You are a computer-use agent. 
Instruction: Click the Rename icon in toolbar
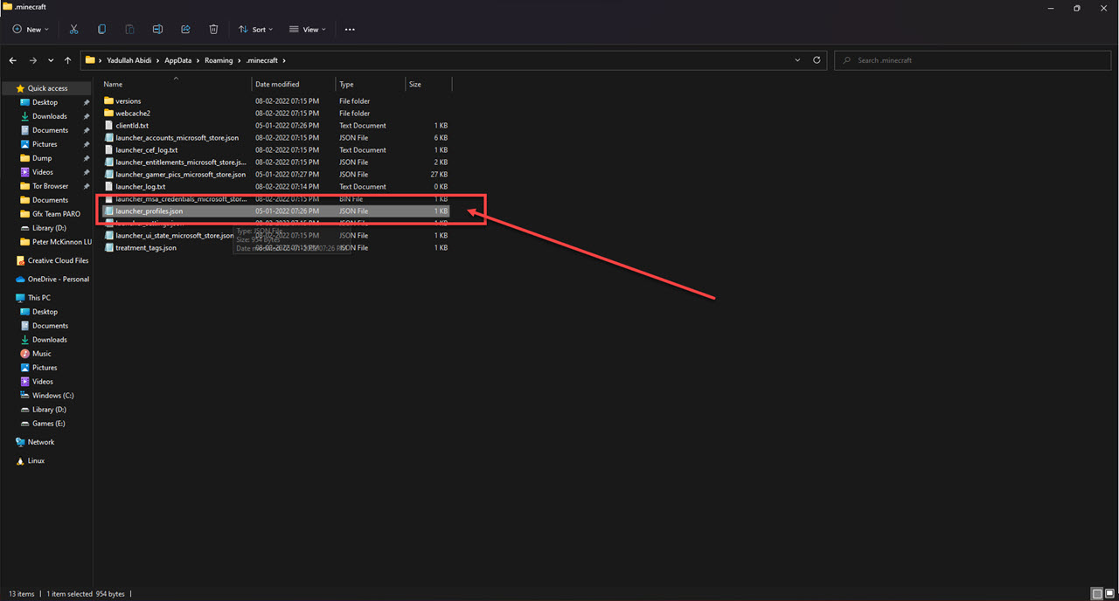point(157,29)
